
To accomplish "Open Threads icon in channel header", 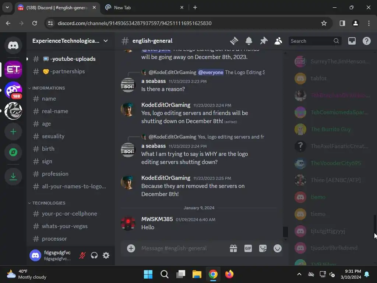I will (234, 41).
